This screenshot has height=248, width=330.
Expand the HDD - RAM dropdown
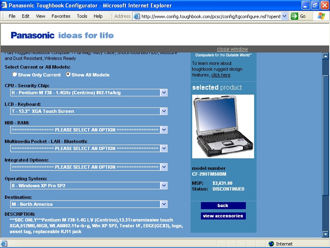[164, 130]
